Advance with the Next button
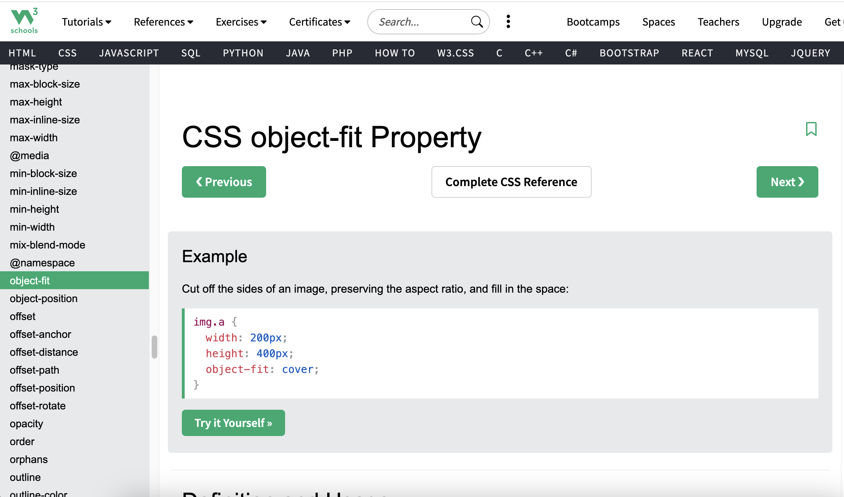 [787, 182]
